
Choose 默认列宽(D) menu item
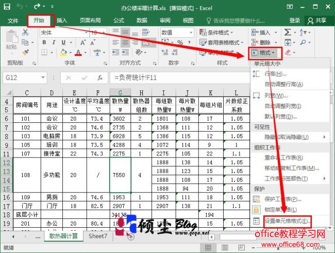pos(281,117)
